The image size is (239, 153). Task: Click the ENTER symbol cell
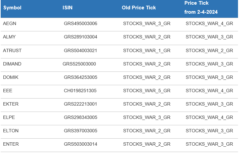(11, 144)
